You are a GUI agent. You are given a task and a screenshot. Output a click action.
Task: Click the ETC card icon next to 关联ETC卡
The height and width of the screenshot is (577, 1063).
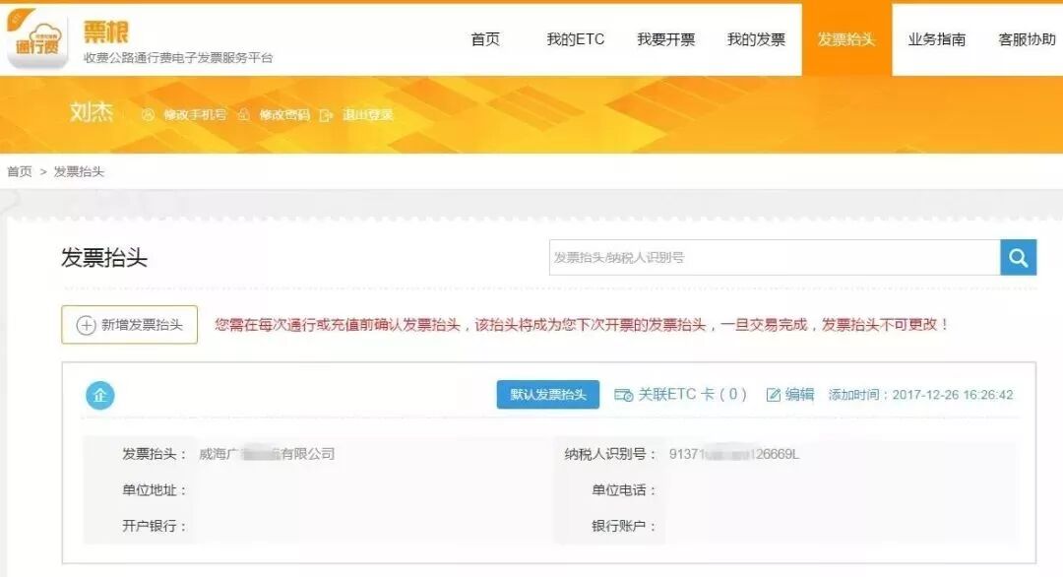(x=620, y=393)
